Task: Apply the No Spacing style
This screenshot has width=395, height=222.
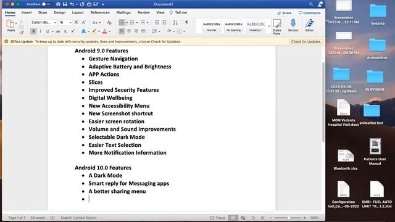Action: pos(233,26)
